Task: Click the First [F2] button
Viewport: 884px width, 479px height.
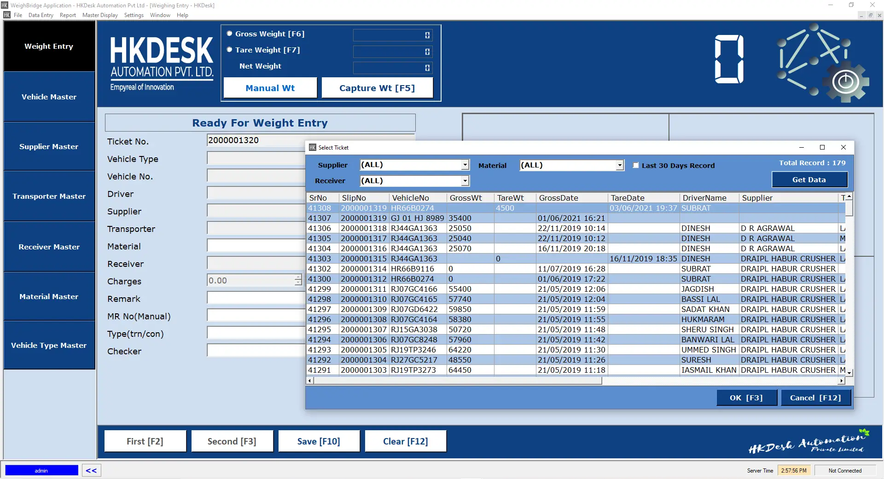Action: click(145, 441)
